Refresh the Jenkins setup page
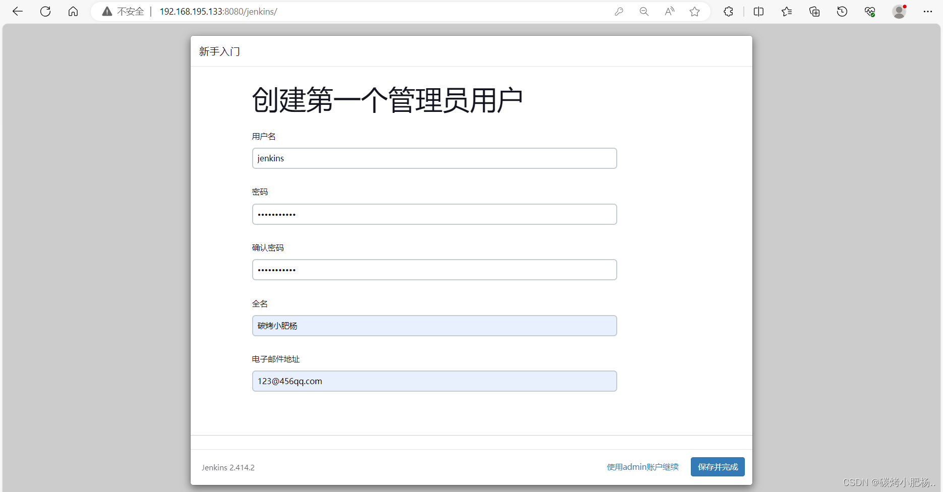943x492 pixels. 45,11
